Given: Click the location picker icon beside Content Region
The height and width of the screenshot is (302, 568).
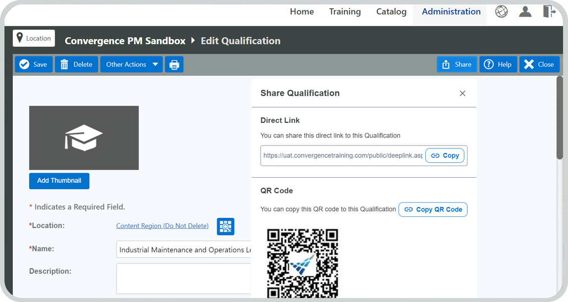Looking at the screenshot, I should (226, 226).
